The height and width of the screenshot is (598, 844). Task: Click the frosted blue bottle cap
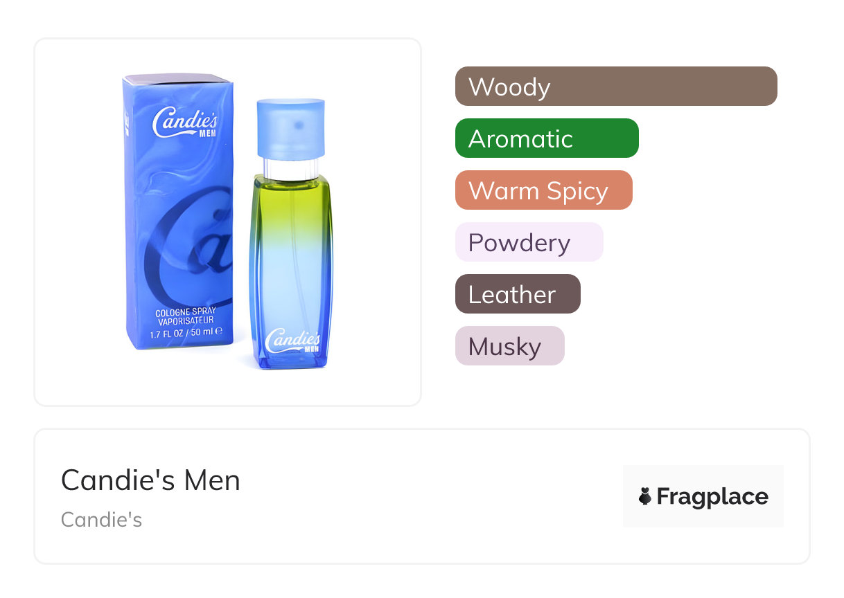[x=291, y=128]
